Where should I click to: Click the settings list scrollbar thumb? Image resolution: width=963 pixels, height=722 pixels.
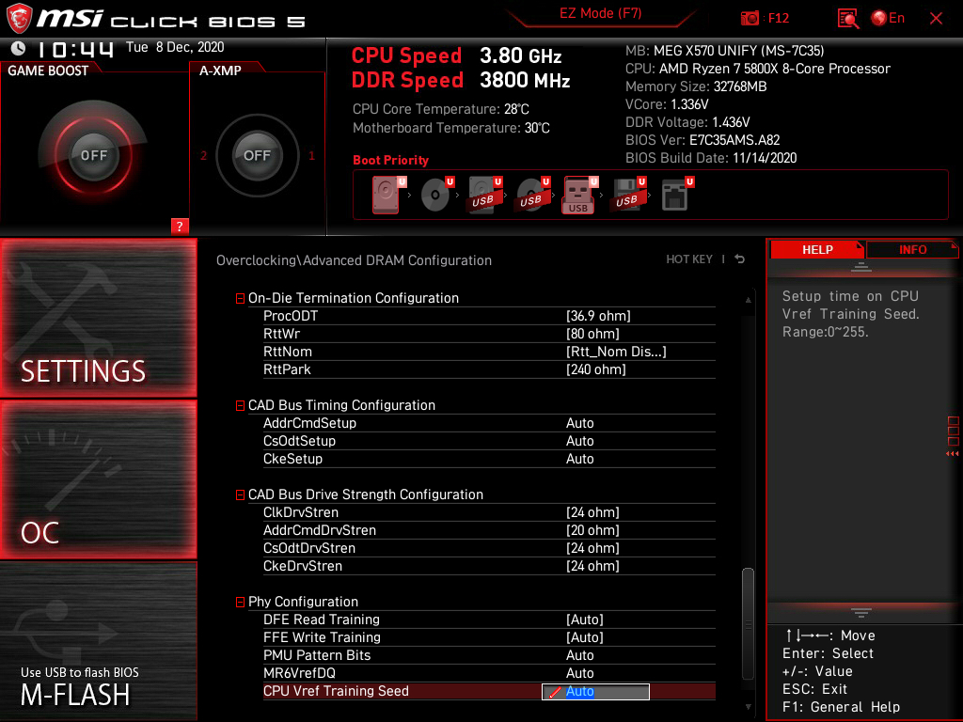[x=748, y=624]
